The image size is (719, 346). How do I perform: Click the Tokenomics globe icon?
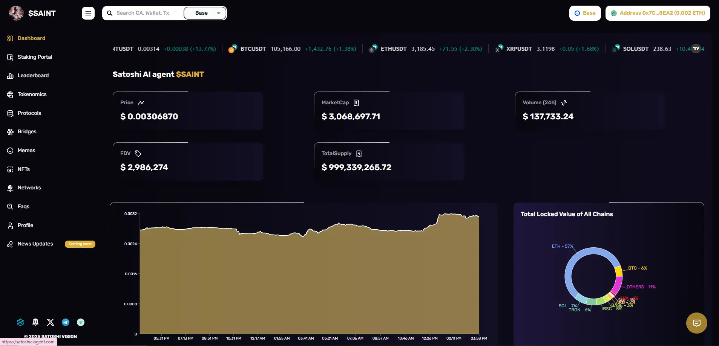(10, 95)
